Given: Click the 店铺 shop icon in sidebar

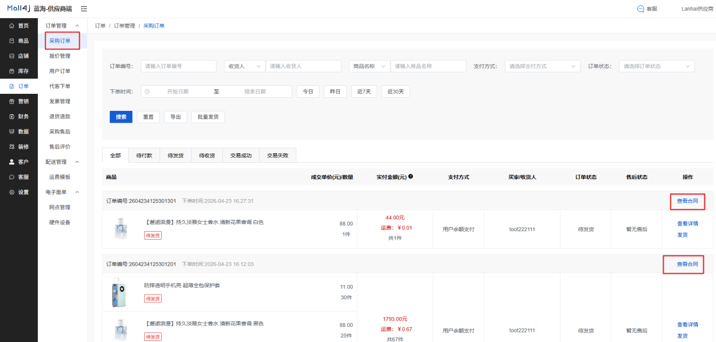Looking at the screenshot, I should coord(12,56).
